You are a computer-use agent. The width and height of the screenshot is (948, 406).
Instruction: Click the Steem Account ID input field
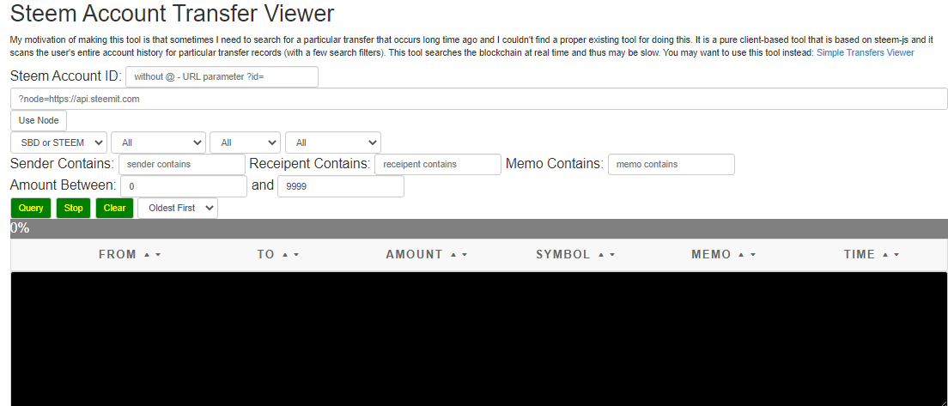(x=222, y=76)
